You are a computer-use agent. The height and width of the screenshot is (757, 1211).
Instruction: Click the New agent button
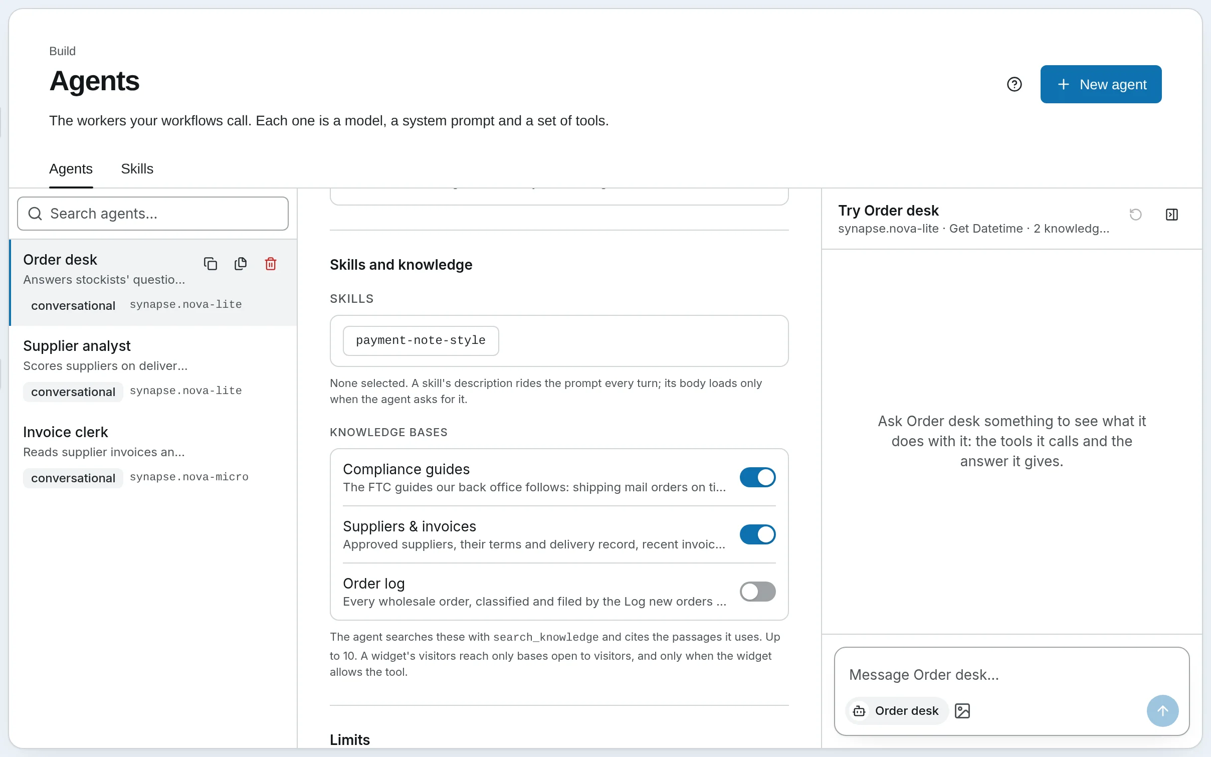coord(1101,84)
